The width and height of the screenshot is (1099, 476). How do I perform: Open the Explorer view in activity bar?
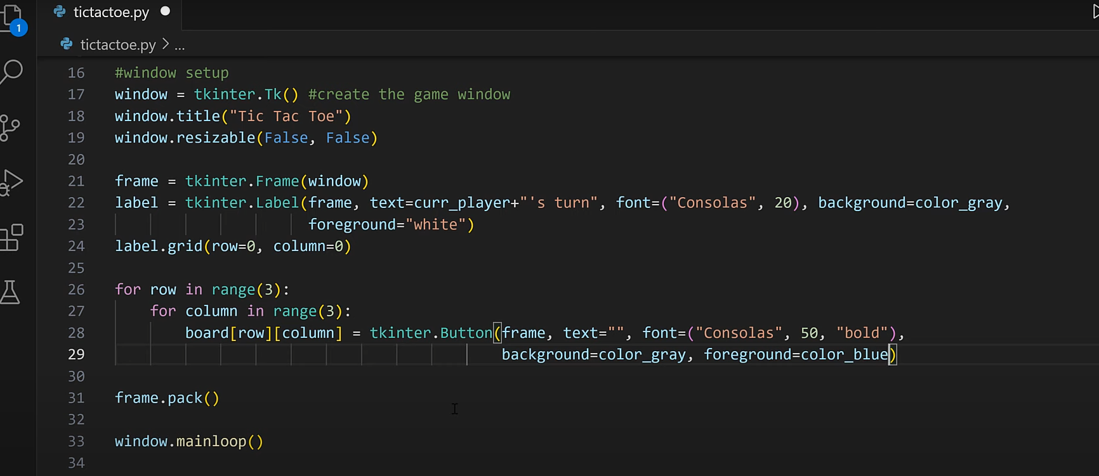click(12, 18)
